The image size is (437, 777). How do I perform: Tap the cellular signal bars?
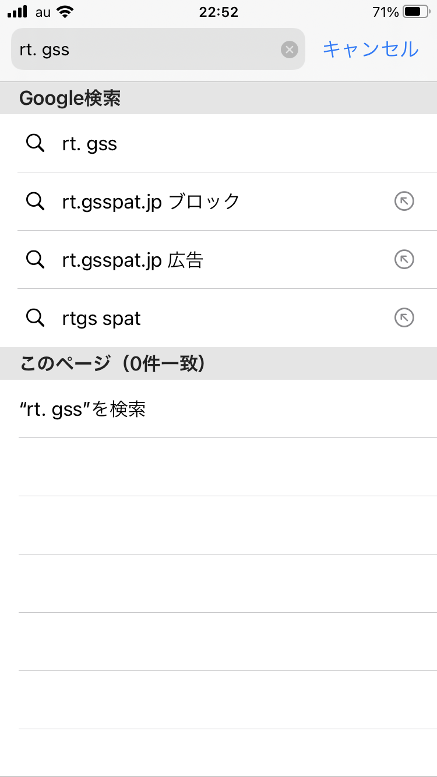[17, 12]
